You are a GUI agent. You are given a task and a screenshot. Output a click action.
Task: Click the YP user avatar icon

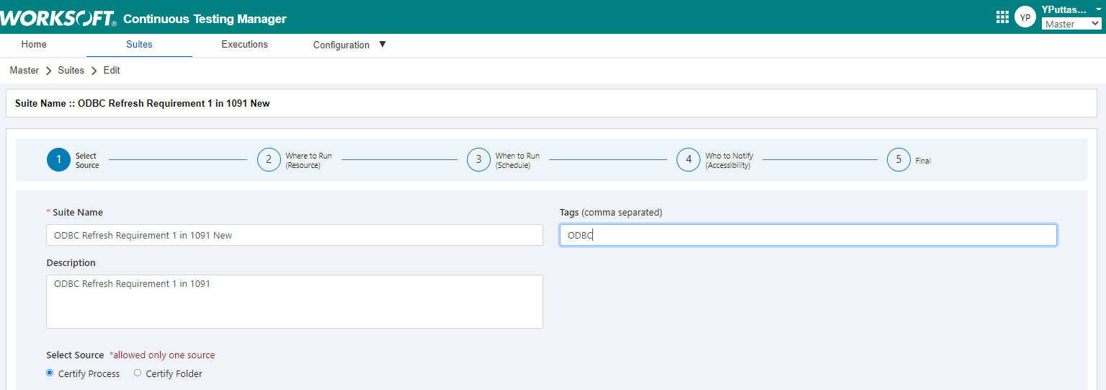click(1025, 17)
